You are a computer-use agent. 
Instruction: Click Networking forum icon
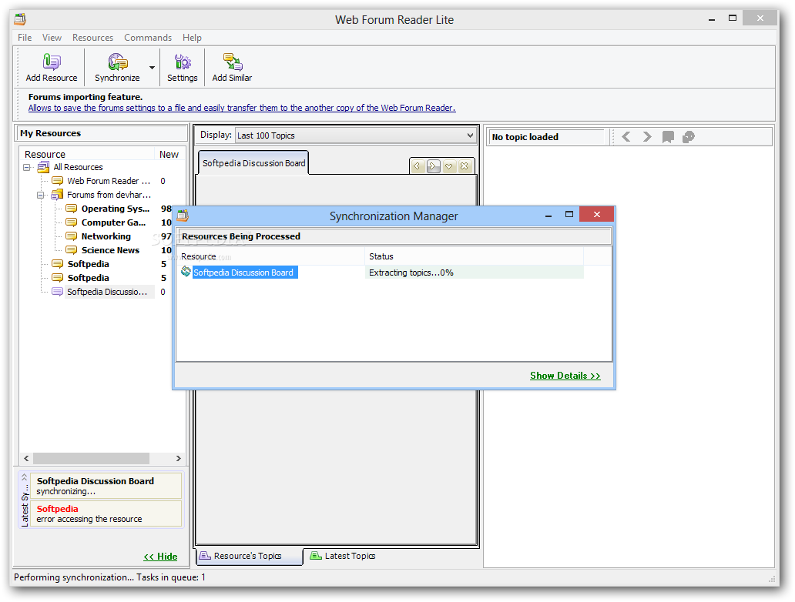[x=72, y=236]
